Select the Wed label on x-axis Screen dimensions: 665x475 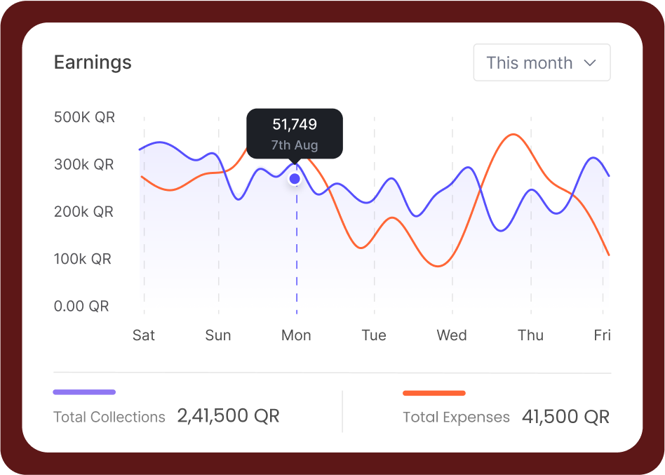click(x=452, y=335)
